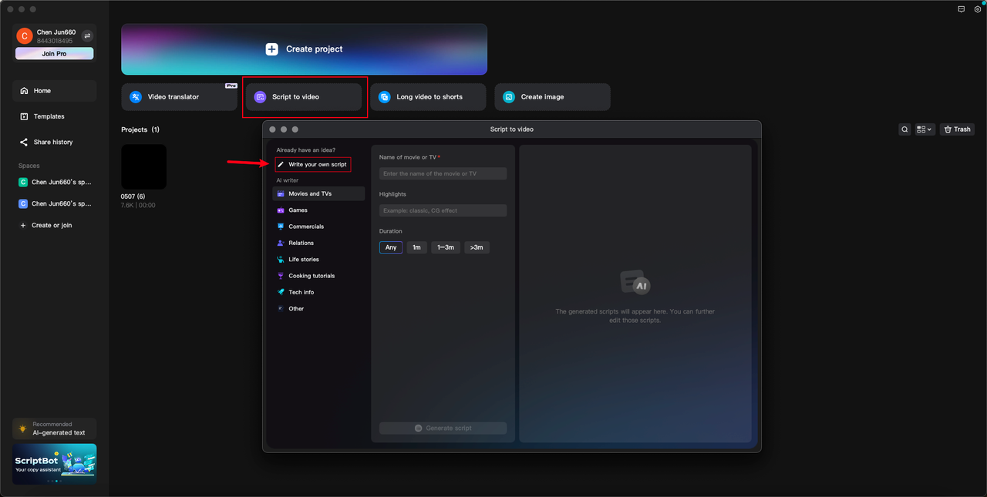Select Cooking tutorials category
This screenshot has width=987, height=497.
click(318, 276)
